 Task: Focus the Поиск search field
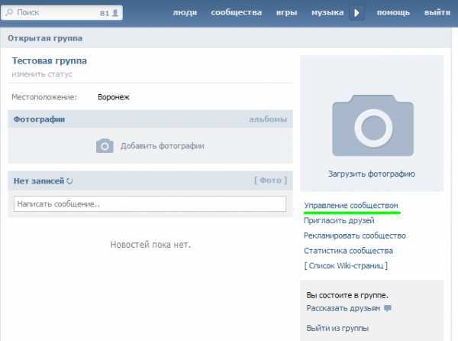pos(62,12)
